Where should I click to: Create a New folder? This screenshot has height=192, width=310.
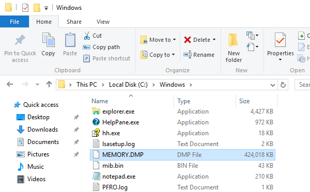[234, 47]
